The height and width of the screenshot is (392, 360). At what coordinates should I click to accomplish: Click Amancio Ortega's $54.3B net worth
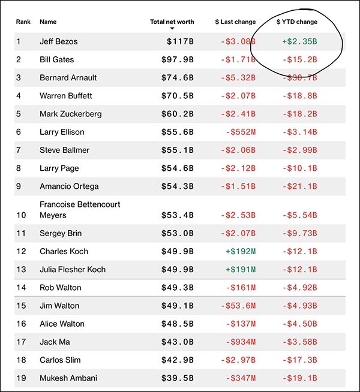point(179,186)
